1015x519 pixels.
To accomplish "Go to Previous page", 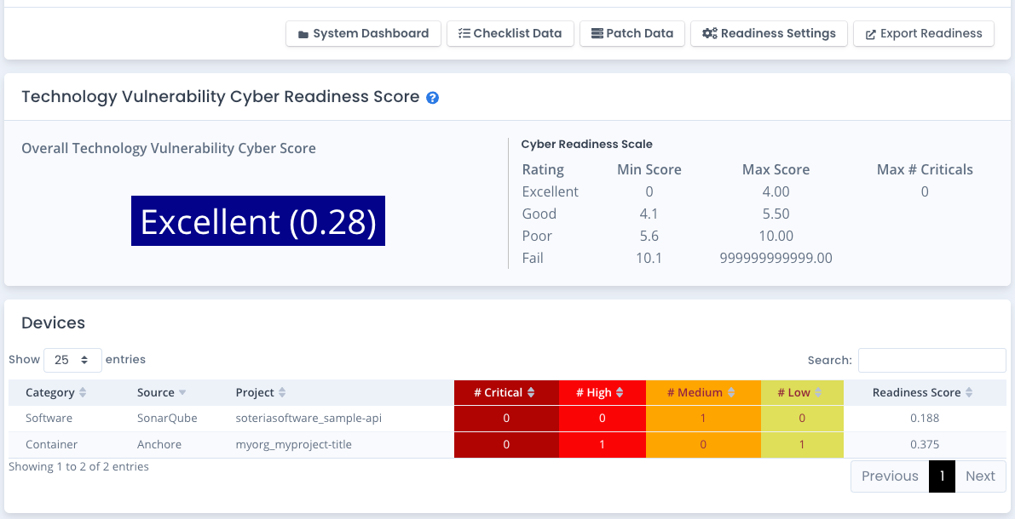I will click(x=890, y=476).
